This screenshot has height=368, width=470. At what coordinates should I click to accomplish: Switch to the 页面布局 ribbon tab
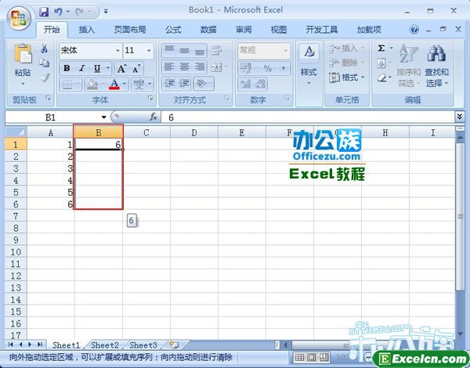tap(130, 30)
